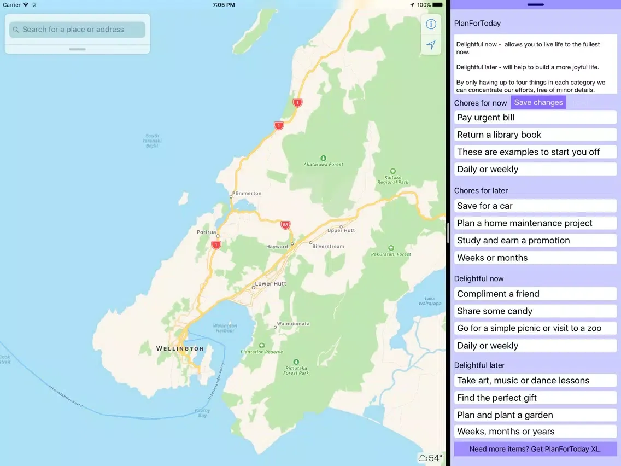This screenshot has height=466, width=621.
Task: Tap the Lake Wairarapa label
Action: point(430,301)
